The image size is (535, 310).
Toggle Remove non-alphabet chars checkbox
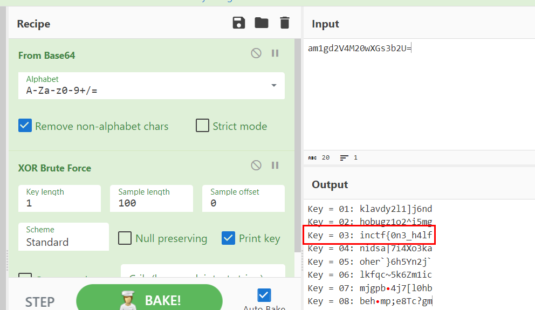(25, 126)
